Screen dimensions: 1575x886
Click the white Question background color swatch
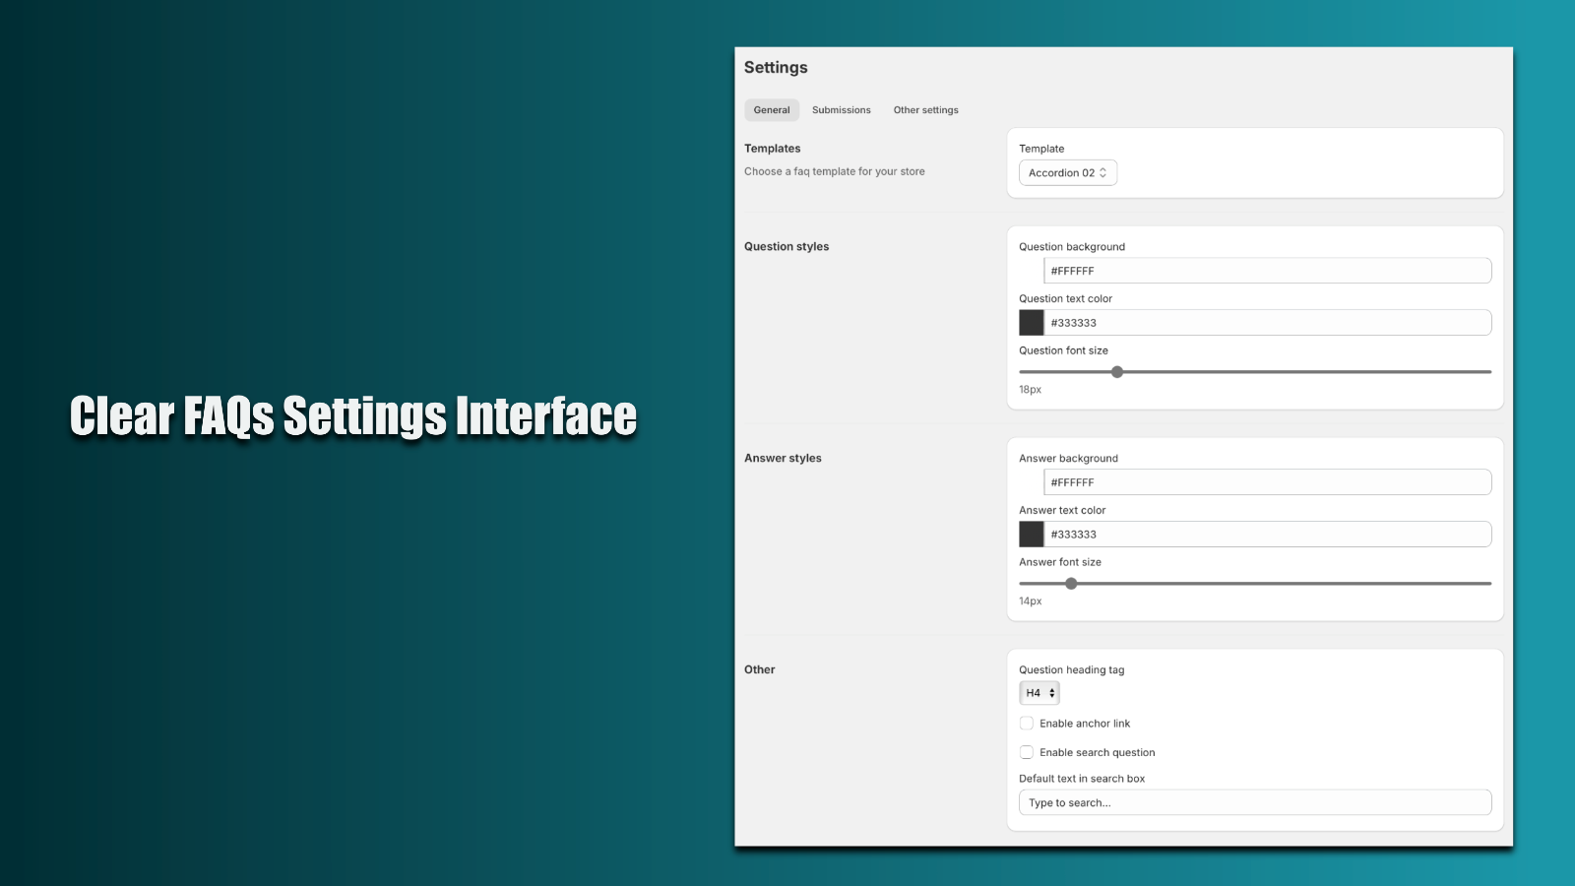(x=1031, y=271)
